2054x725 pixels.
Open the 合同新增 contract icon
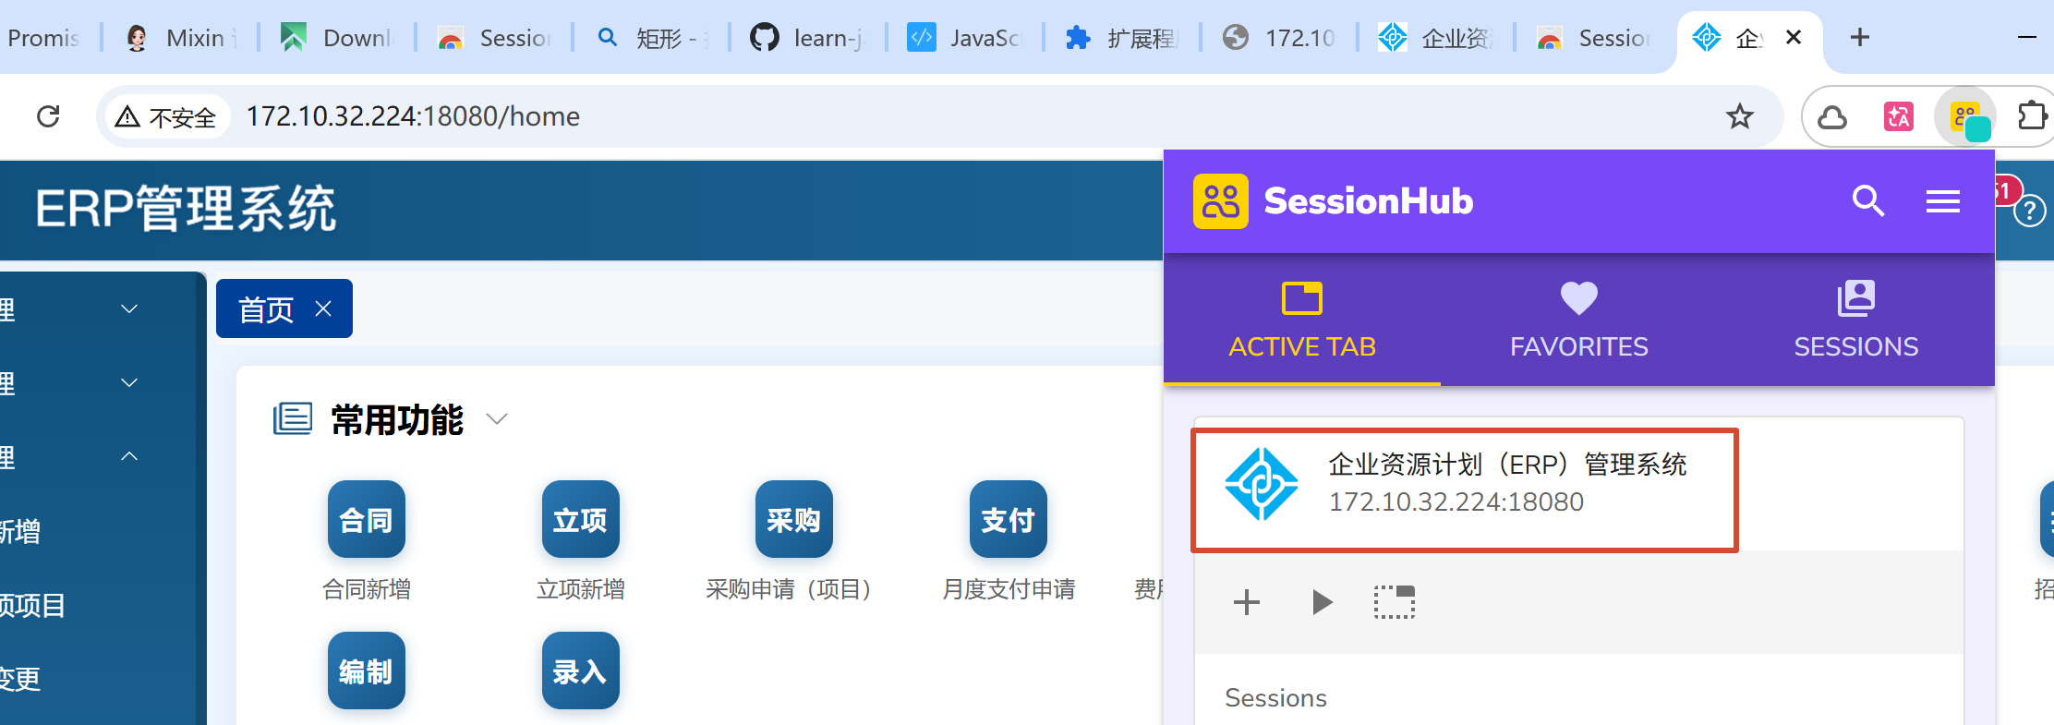pyautogui.click(x=366, y=519)
